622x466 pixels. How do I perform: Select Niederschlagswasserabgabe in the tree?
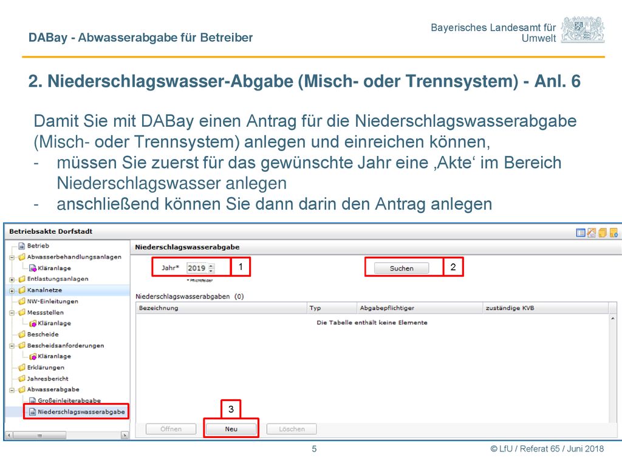[81, 412]
